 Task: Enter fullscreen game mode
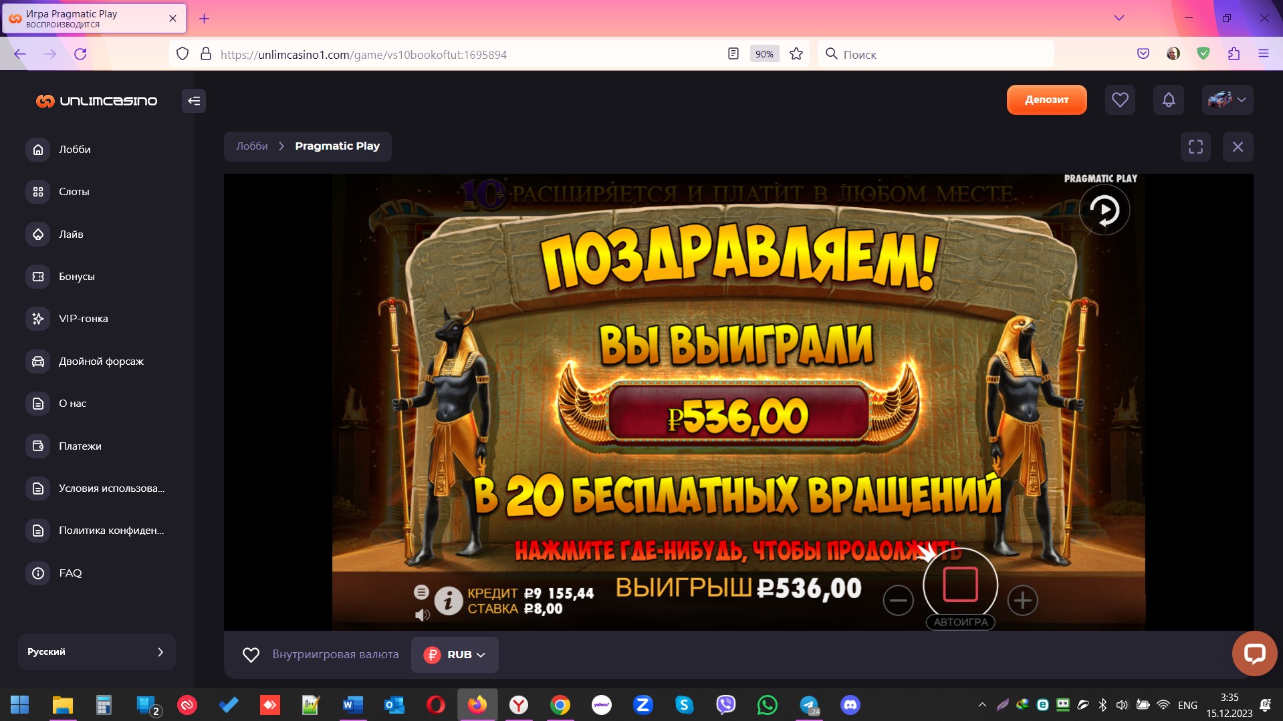[x=1195, y=147]
